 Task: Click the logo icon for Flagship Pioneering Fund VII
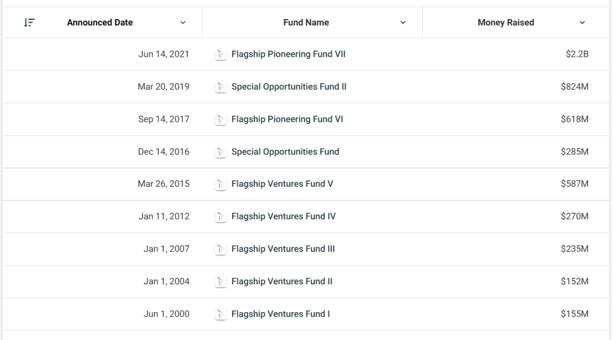220,54
